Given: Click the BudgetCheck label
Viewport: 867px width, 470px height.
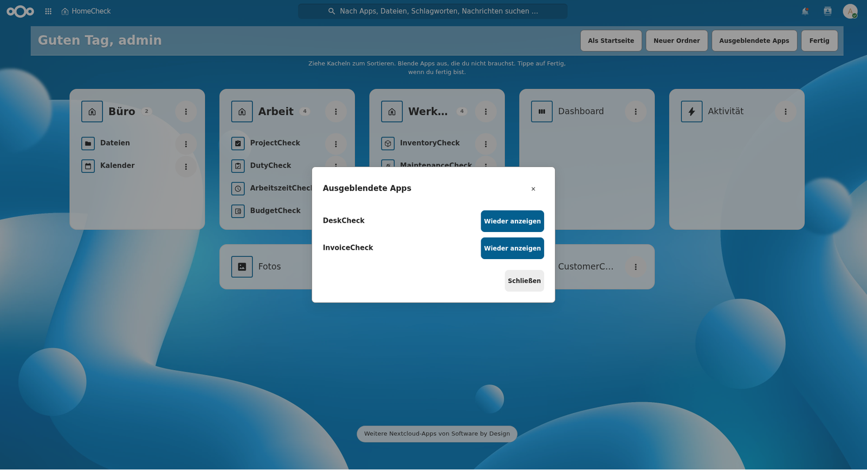Looking at the screenshot, I should [x=275, y=211].
